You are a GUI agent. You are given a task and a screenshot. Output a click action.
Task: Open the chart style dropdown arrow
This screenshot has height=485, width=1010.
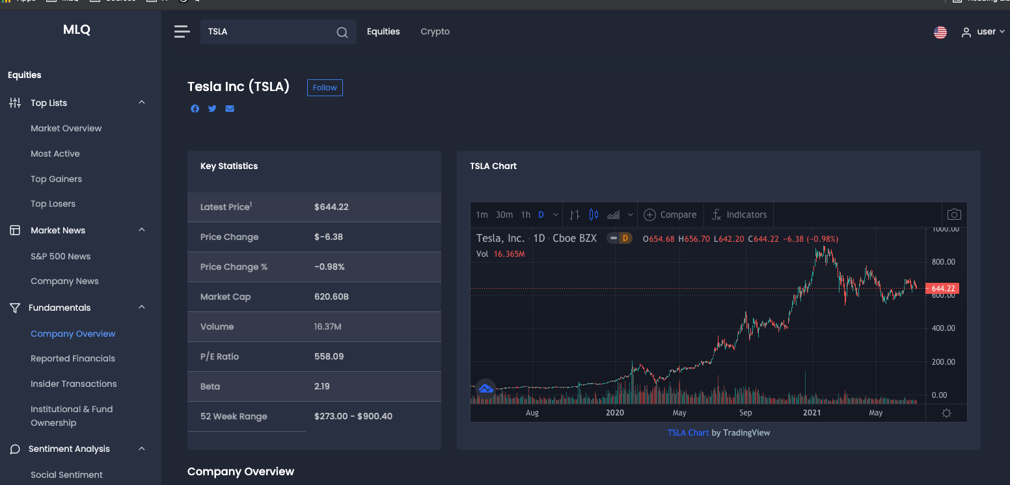(x=630, y=215)
